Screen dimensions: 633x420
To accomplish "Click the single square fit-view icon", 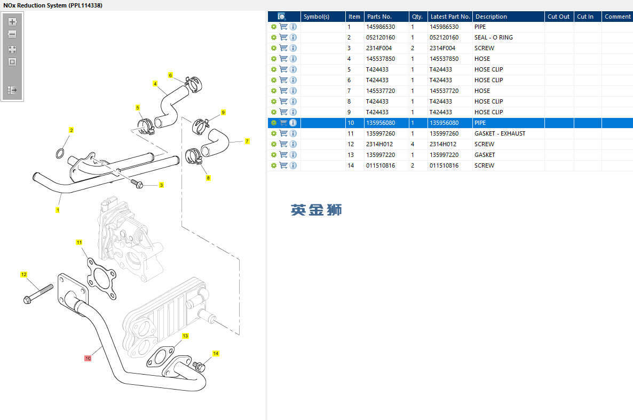I will (12, 62).
